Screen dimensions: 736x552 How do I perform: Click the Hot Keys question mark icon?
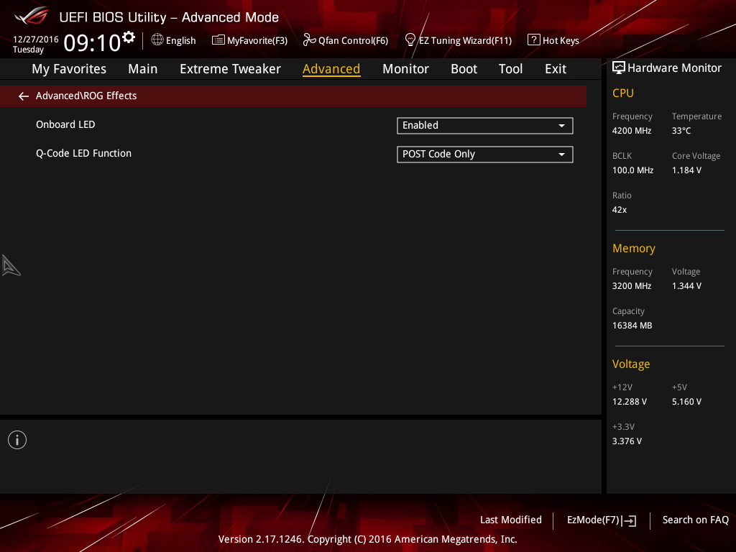(534, 40)
